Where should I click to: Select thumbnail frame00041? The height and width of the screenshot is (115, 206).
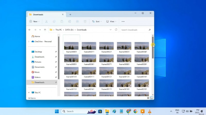(142, 46)
